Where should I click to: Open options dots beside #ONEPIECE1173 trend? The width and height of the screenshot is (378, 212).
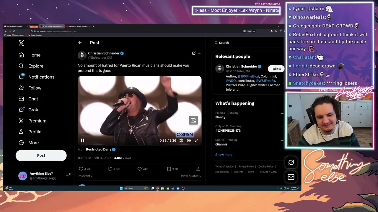(x=282, y=127)
